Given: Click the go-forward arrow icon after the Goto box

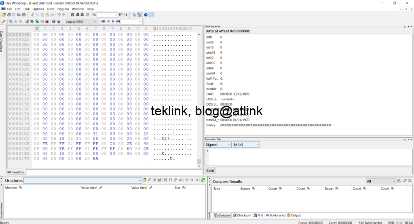Looking at the screenshot, I should (126, 15).
